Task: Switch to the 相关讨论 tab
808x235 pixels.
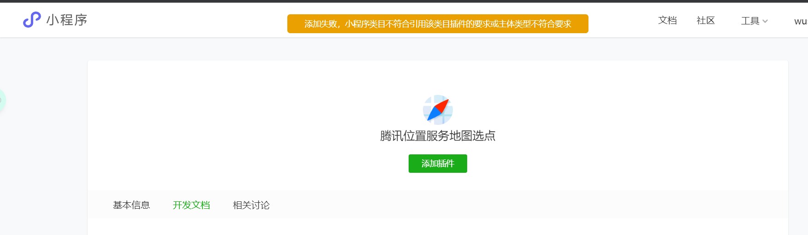Action: coord(251,205)
